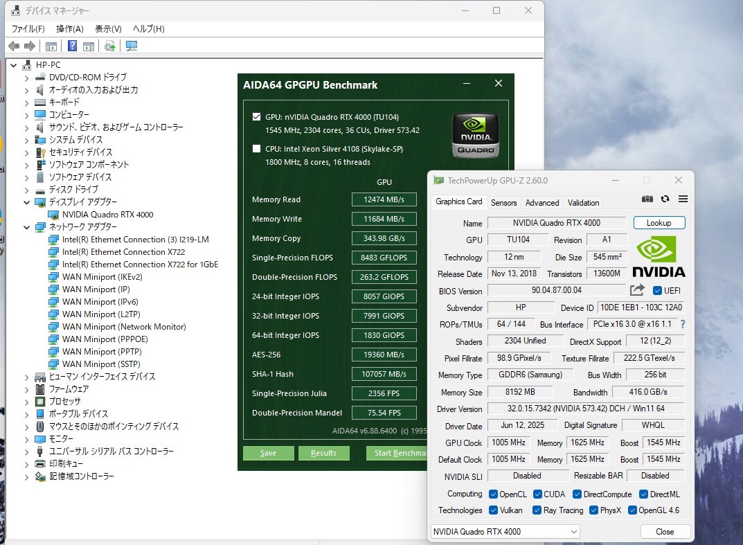Click the blue Help icon in Device Manager toolbar
The height and width of the screenshot is (545, 743).
tap(72, 46)
